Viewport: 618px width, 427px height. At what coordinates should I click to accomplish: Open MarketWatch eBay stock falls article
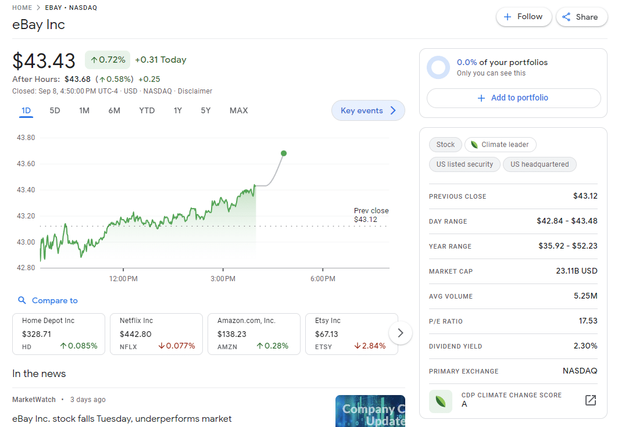pyautogui.click(x=122, y=419)
